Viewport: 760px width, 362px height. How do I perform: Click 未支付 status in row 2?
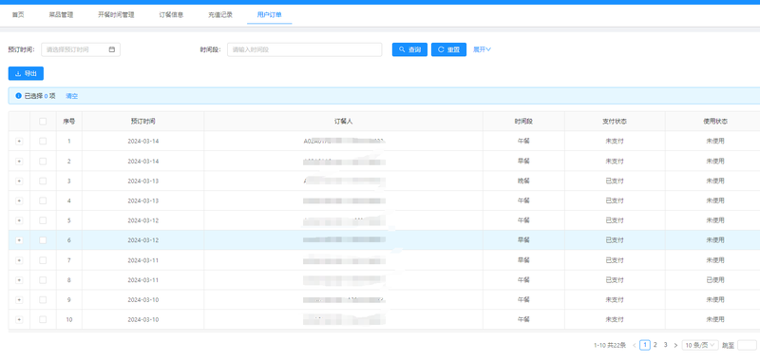[x=615, y=161]
